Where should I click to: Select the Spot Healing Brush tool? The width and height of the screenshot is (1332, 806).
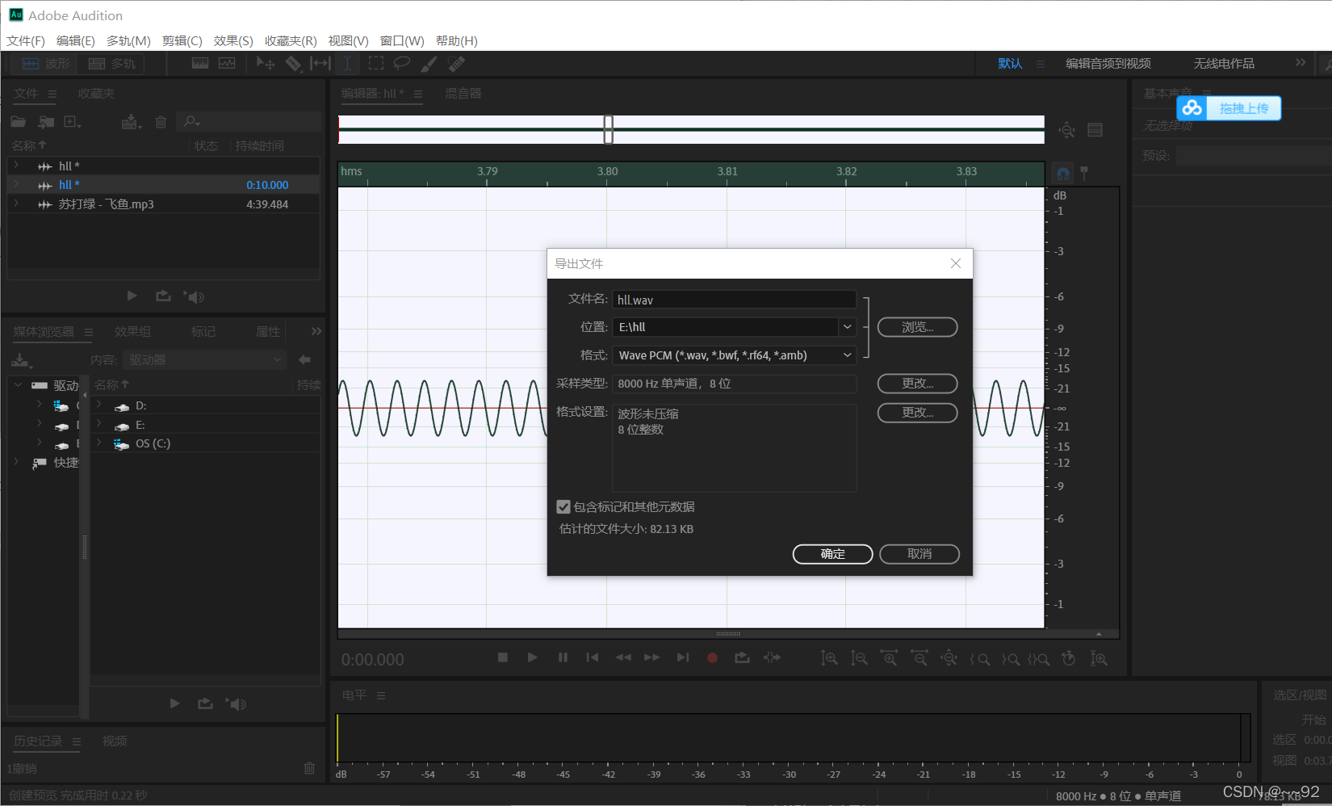(x=456, y=64)
